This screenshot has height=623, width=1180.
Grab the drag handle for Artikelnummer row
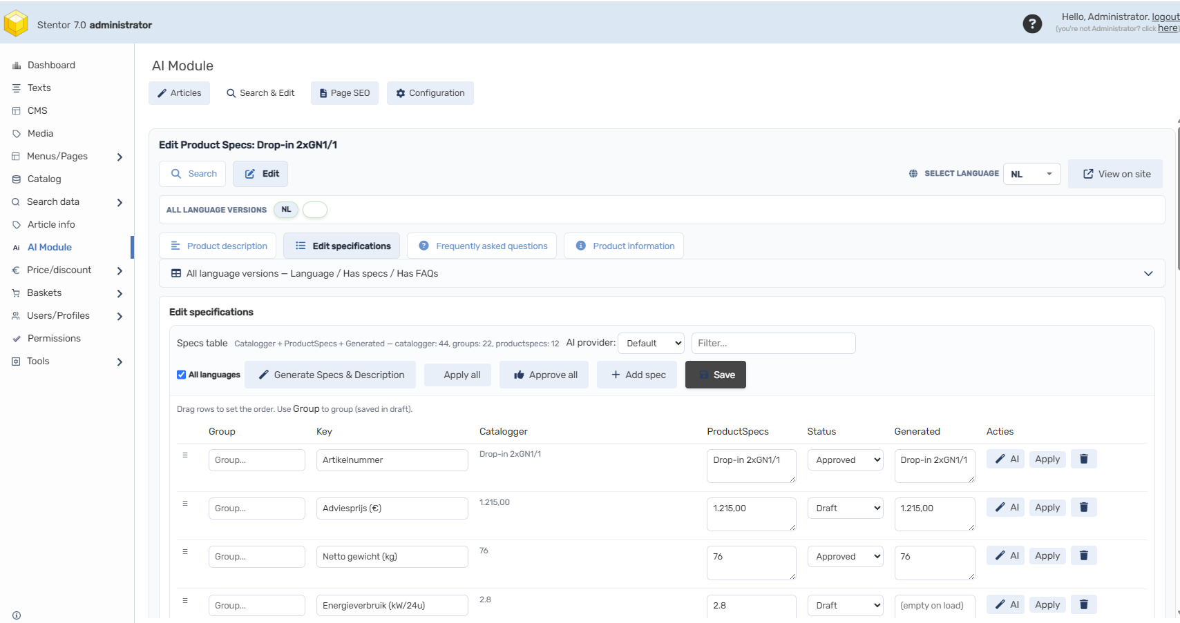click(185, 455)
